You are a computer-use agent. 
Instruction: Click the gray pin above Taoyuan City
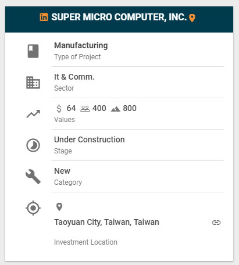coord(59,207)
